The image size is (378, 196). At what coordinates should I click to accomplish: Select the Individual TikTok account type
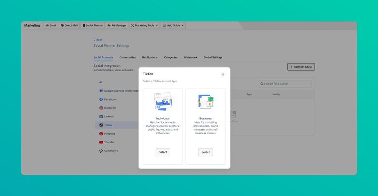(x=163, y=152)
